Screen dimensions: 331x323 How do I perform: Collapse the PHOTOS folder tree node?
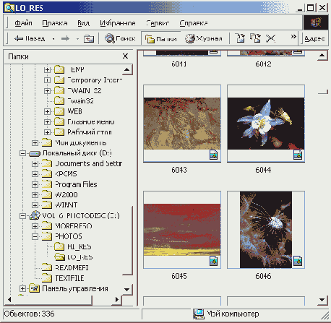(x=35, y=236)
